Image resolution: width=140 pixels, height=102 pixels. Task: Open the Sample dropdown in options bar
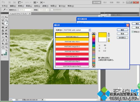(44, 10)
